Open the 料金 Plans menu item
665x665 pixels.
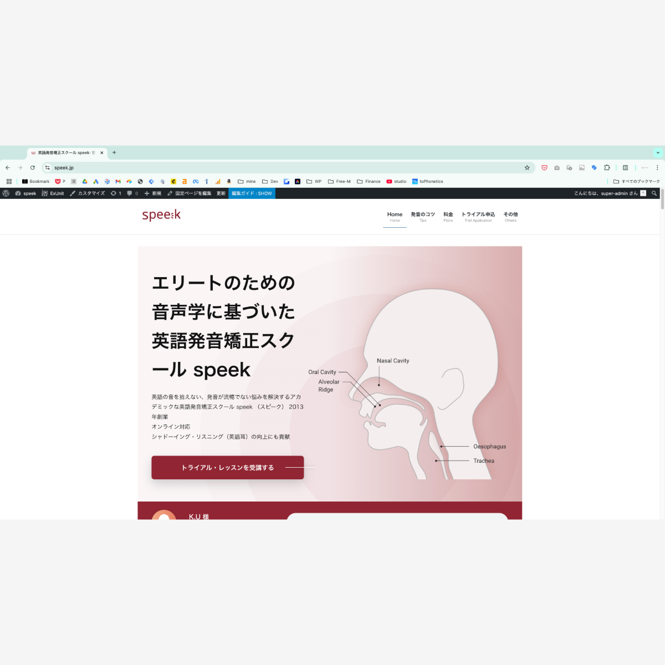(448, 216)
